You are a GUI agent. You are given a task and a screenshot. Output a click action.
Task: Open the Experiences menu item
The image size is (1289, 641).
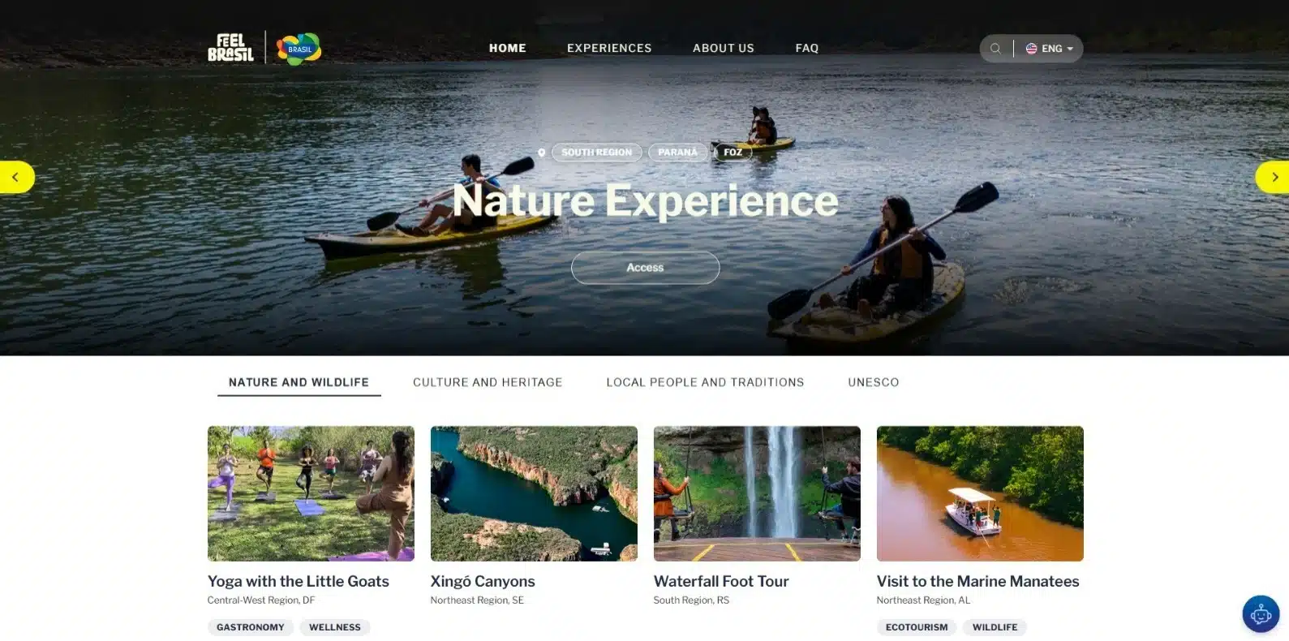pos(609,48)
